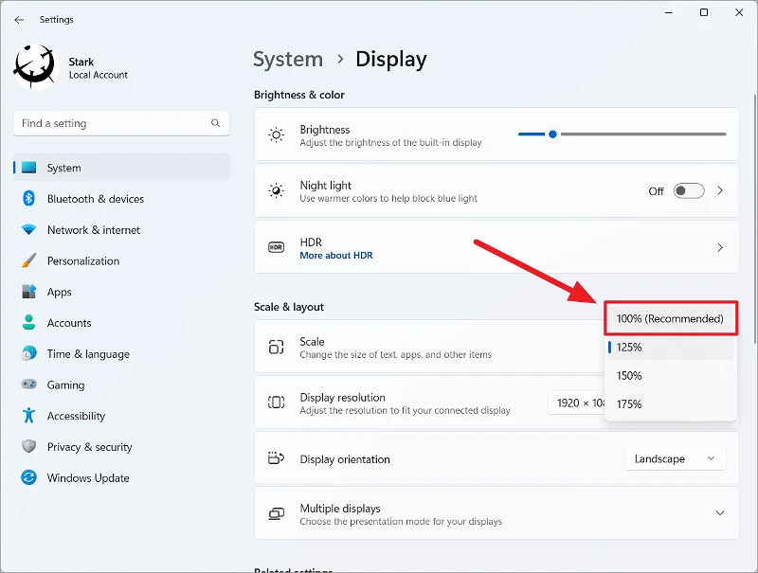This screenshot has height=573, width=758.
Task: Open the More about HDR link
Action: pos(336,255)
